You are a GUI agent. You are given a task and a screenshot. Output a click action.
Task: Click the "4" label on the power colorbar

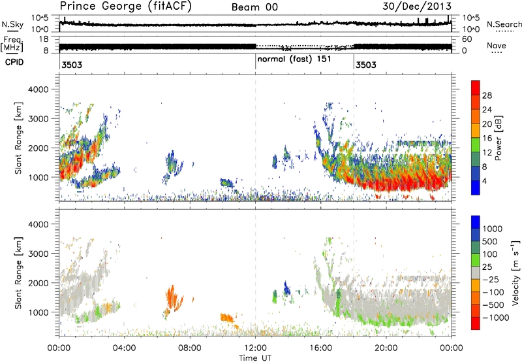(x=485, y=181)
